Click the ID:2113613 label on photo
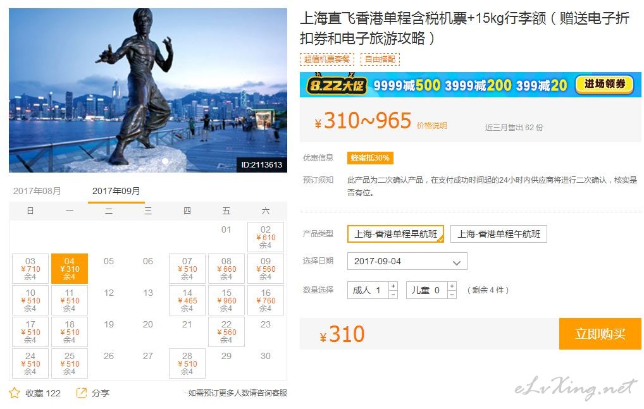This screenshot has height=409, width=644. 262,165
